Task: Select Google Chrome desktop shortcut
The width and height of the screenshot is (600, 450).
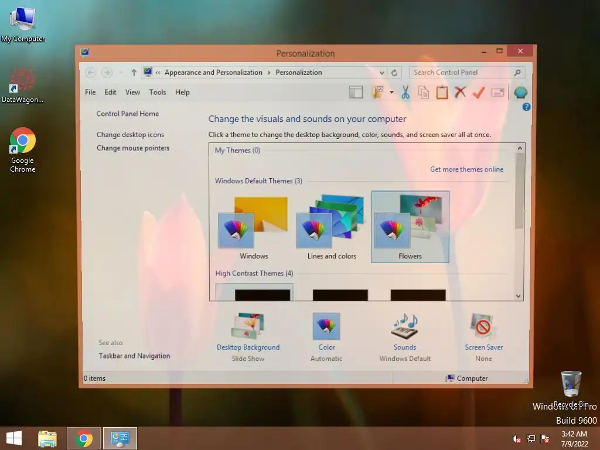Action: [x=23, y=150]
